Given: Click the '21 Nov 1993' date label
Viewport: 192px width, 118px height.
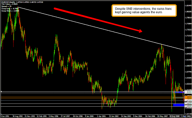Looking at the screenshot, I should (x=30, y=116).
